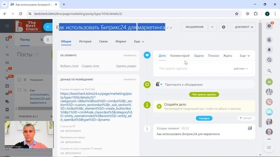Click the copy-link icon beside title
280x157 pixels.
point(171,28)
